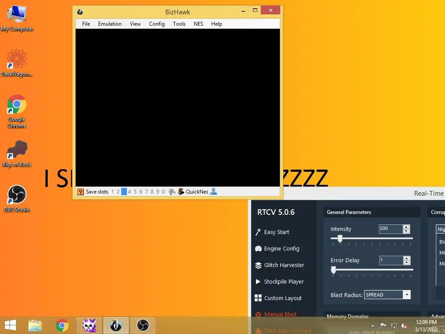
Task: Click the General Parameters header
Action: click(349, 212)
